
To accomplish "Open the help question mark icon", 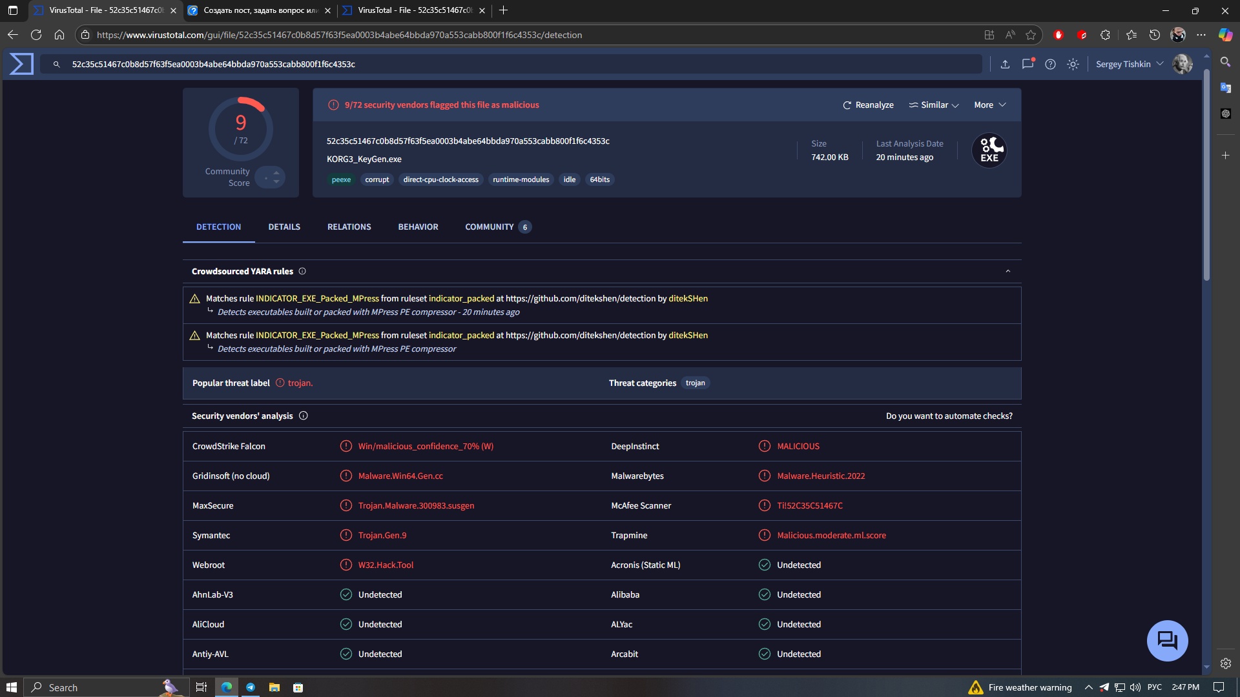I will 1050,64.
